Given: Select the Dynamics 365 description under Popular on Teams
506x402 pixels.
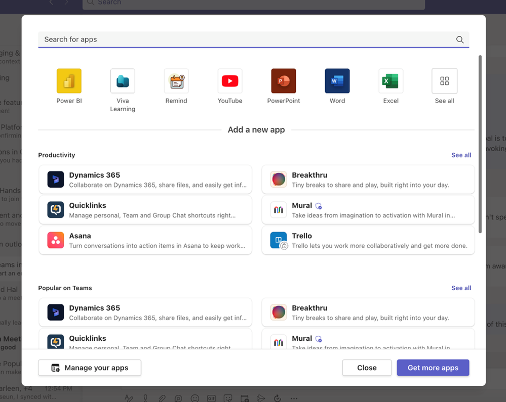Looking at the screenshot, I should [158, 318].
